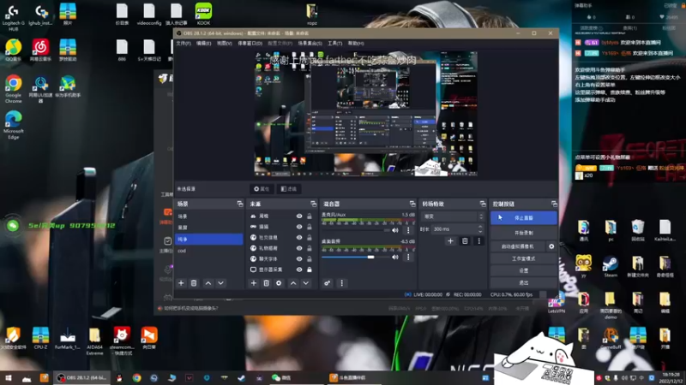Toggle the lock on the 显示器采集 source
686x385 pixels.
310,269
